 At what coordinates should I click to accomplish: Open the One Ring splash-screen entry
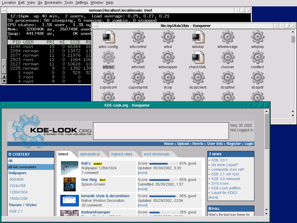(x=89, y=179)
